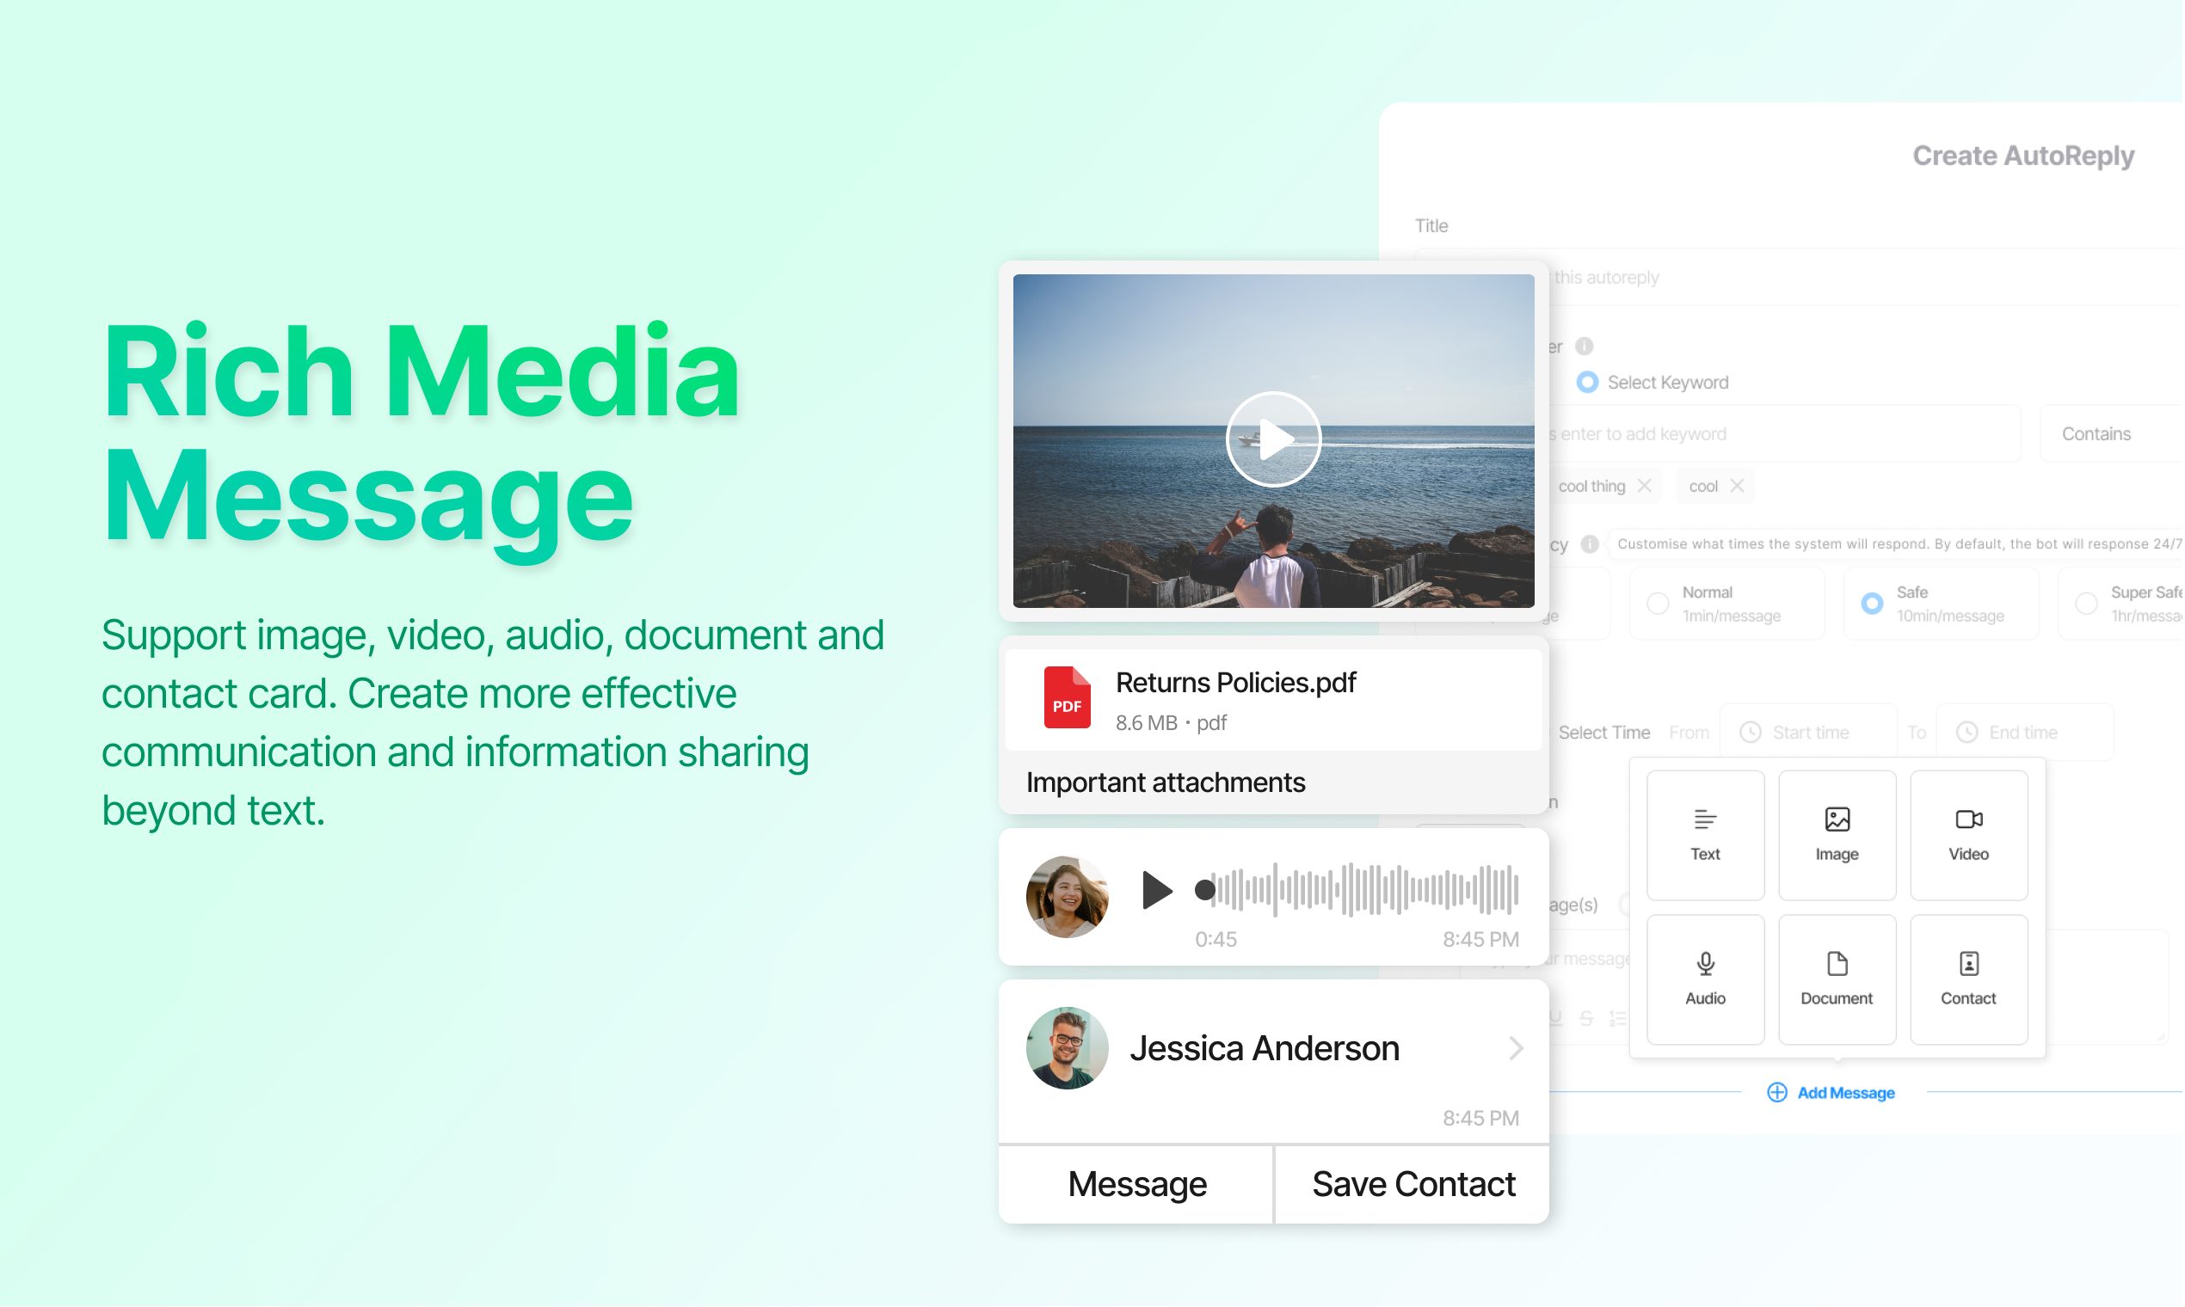
Task: Remove the 'cool' keyword tag
Action: pyautogui.click(x=1738, y=486)
